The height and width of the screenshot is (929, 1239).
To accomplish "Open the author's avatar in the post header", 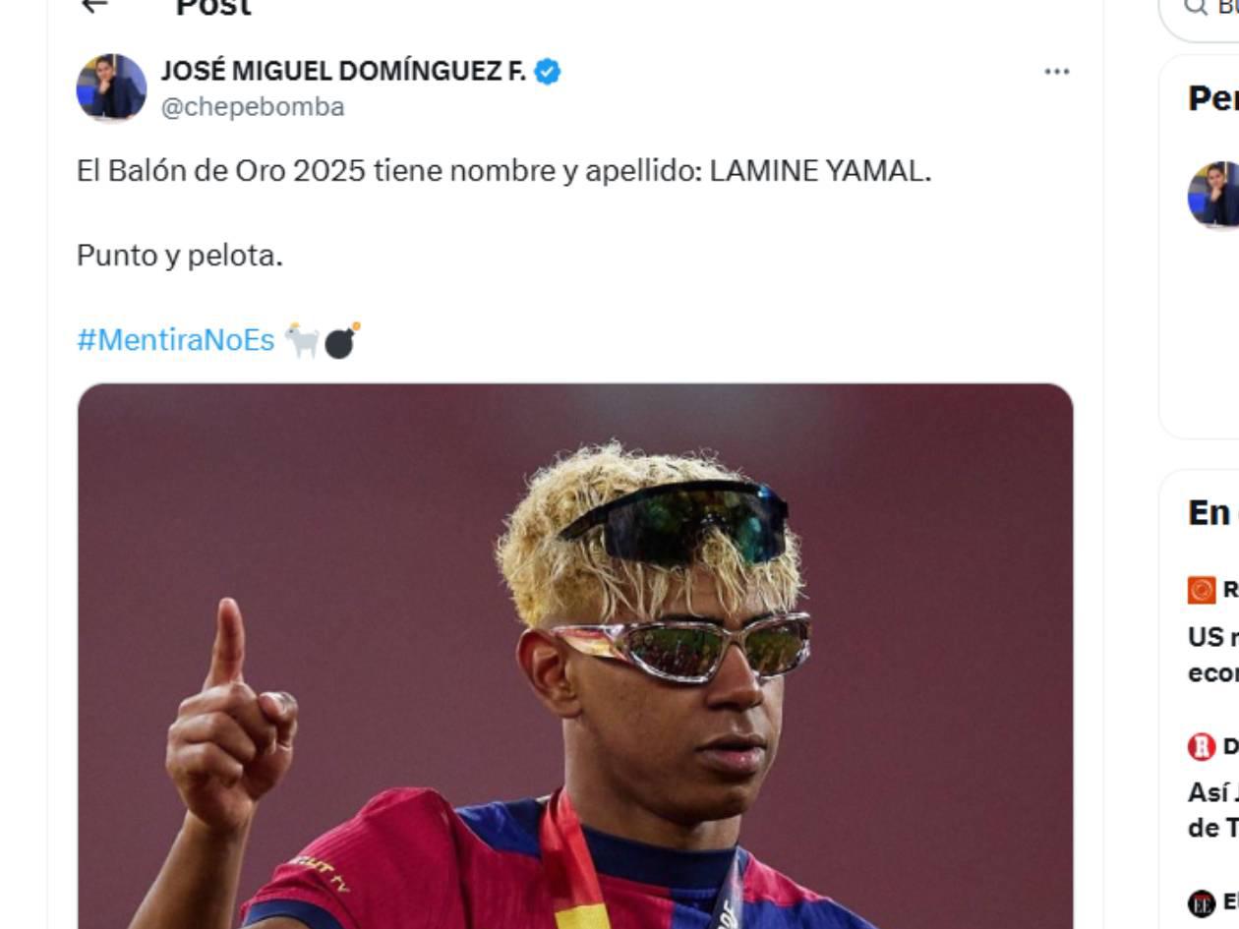I will (111, 87).
